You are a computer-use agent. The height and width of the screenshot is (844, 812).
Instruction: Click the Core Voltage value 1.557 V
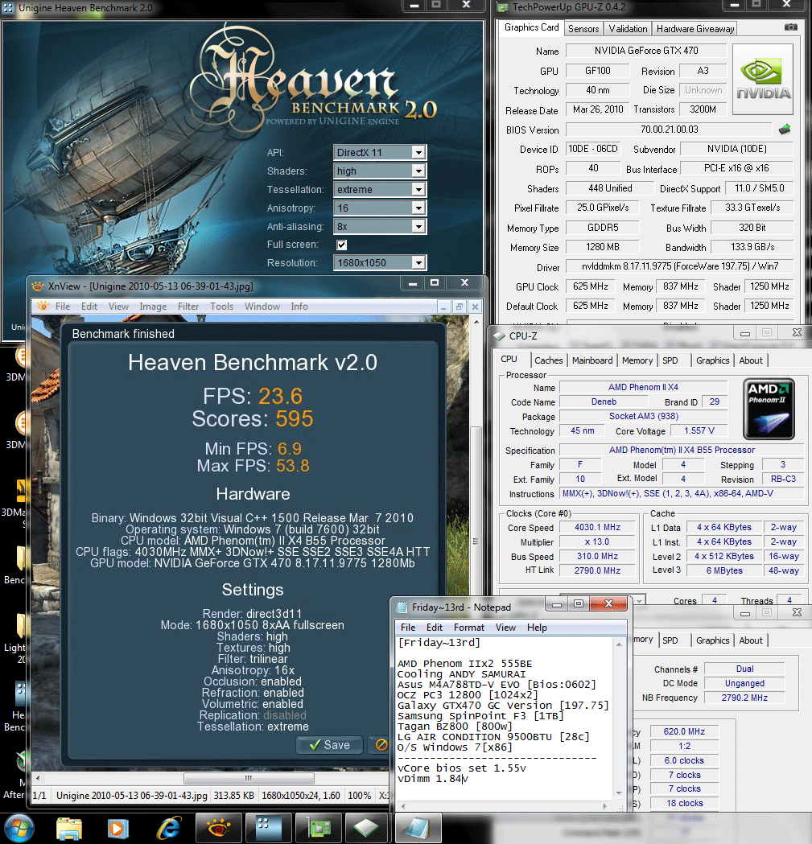coord(699,430)
